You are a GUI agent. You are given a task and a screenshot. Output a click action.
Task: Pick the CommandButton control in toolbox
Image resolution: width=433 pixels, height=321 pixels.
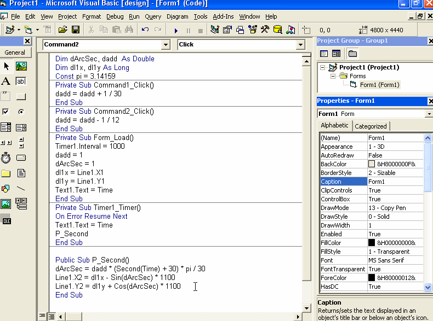[x=21, y=97]
